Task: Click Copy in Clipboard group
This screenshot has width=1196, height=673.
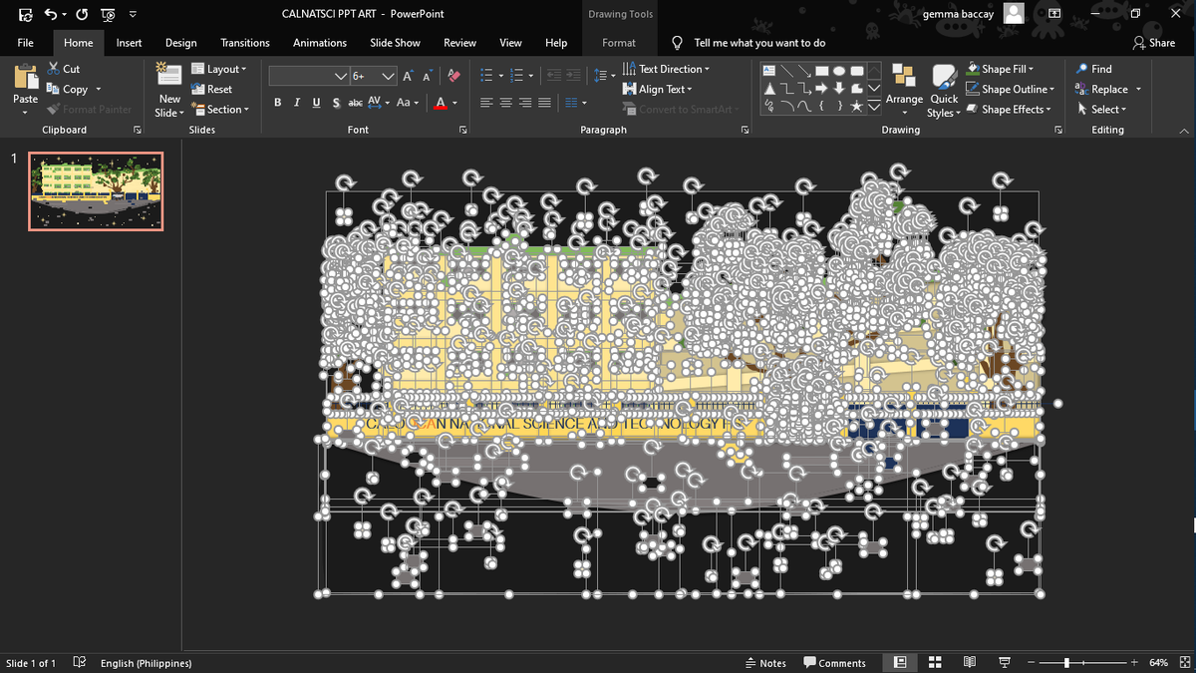Action: tap(74, 89)
